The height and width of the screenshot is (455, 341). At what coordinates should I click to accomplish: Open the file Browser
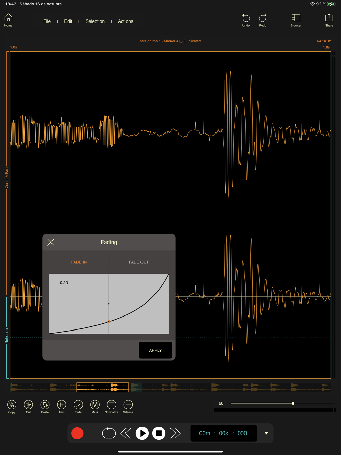tap(296, 20)
